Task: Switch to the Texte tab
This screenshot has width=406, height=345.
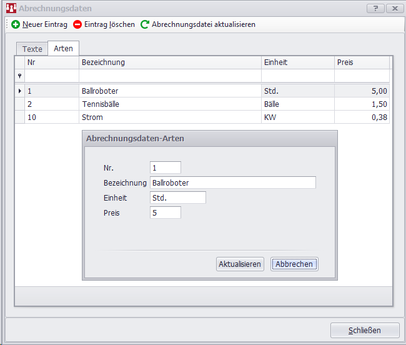Action: pos(32,49)
